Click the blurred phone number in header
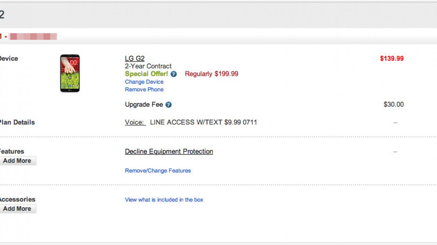This screenshot has height=245, width=437. pos(33,36)
